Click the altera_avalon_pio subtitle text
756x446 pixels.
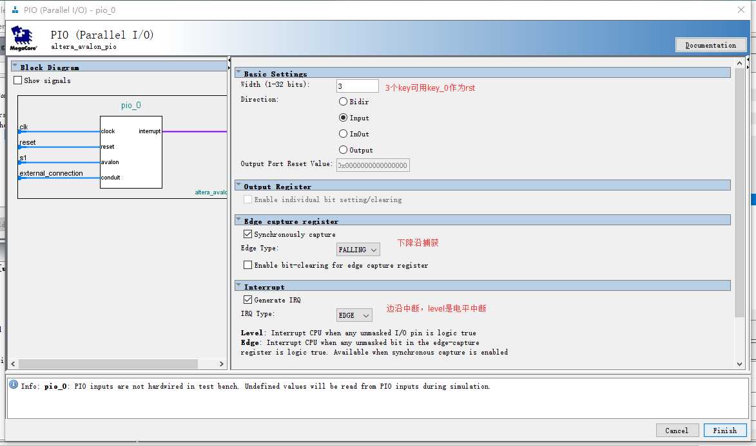(x=83, y=47)
